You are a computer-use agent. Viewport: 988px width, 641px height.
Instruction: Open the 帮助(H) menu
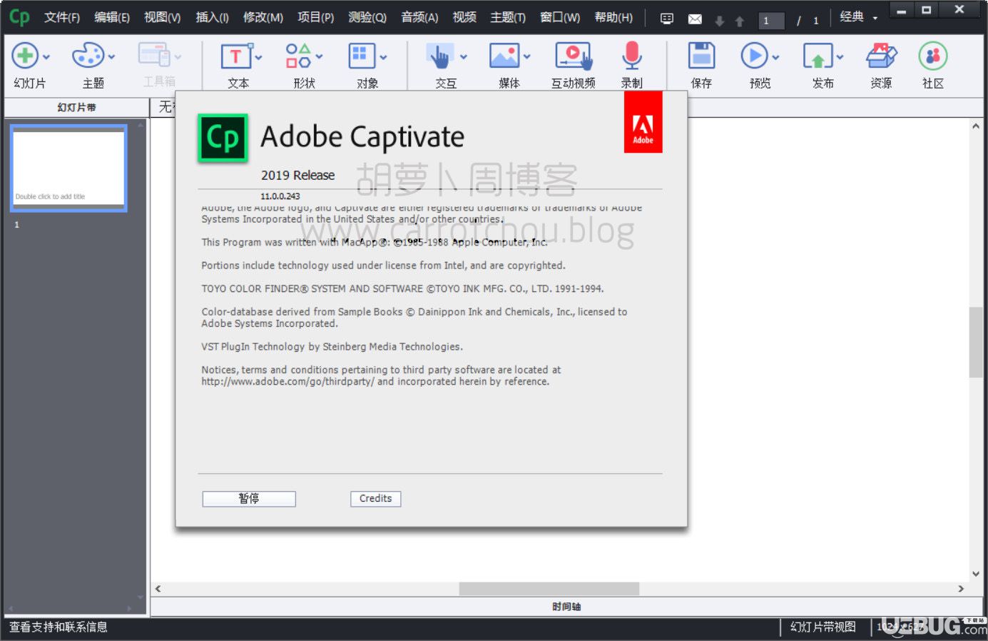pos(613,17)
